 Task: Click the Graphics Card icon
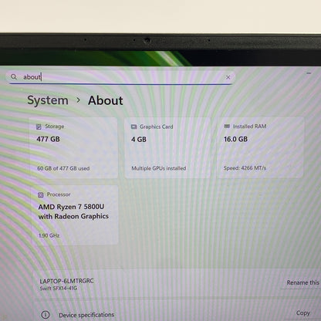click(134, 127)
